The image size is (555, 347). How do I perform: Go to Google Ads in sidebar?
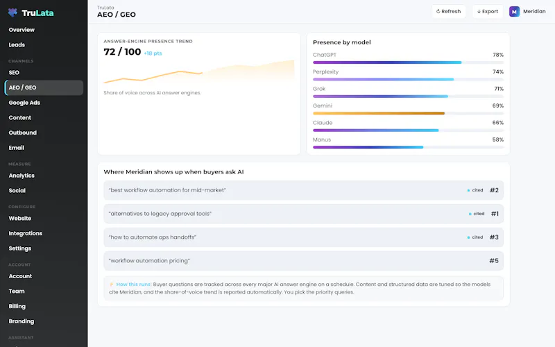click(24, 103)
